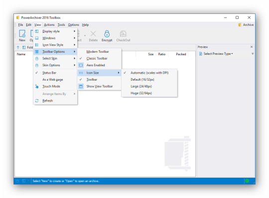The width and height of the screenshot is (269, 198).
Task: Click the layout icon in the status bar
Action: pyautogui.click(x=24, y=181)
